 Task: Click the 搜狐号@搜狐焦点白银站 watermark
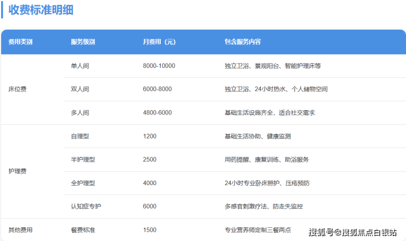[352, 232]
